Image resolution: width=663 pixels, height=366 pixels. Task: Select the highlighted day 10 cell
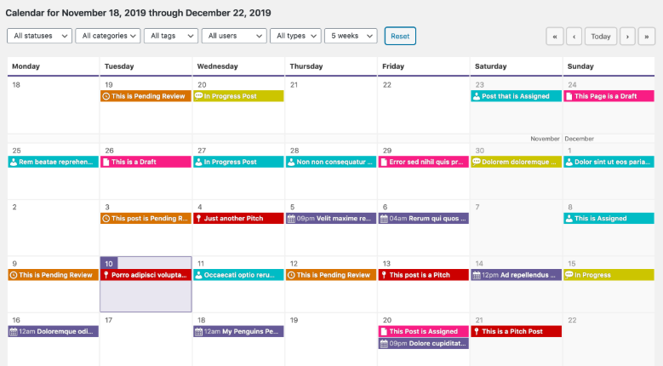click(x=146, y=295)
